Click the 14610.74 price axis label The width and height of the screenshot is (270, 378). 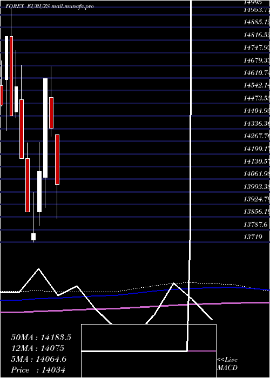click(256, 73)
